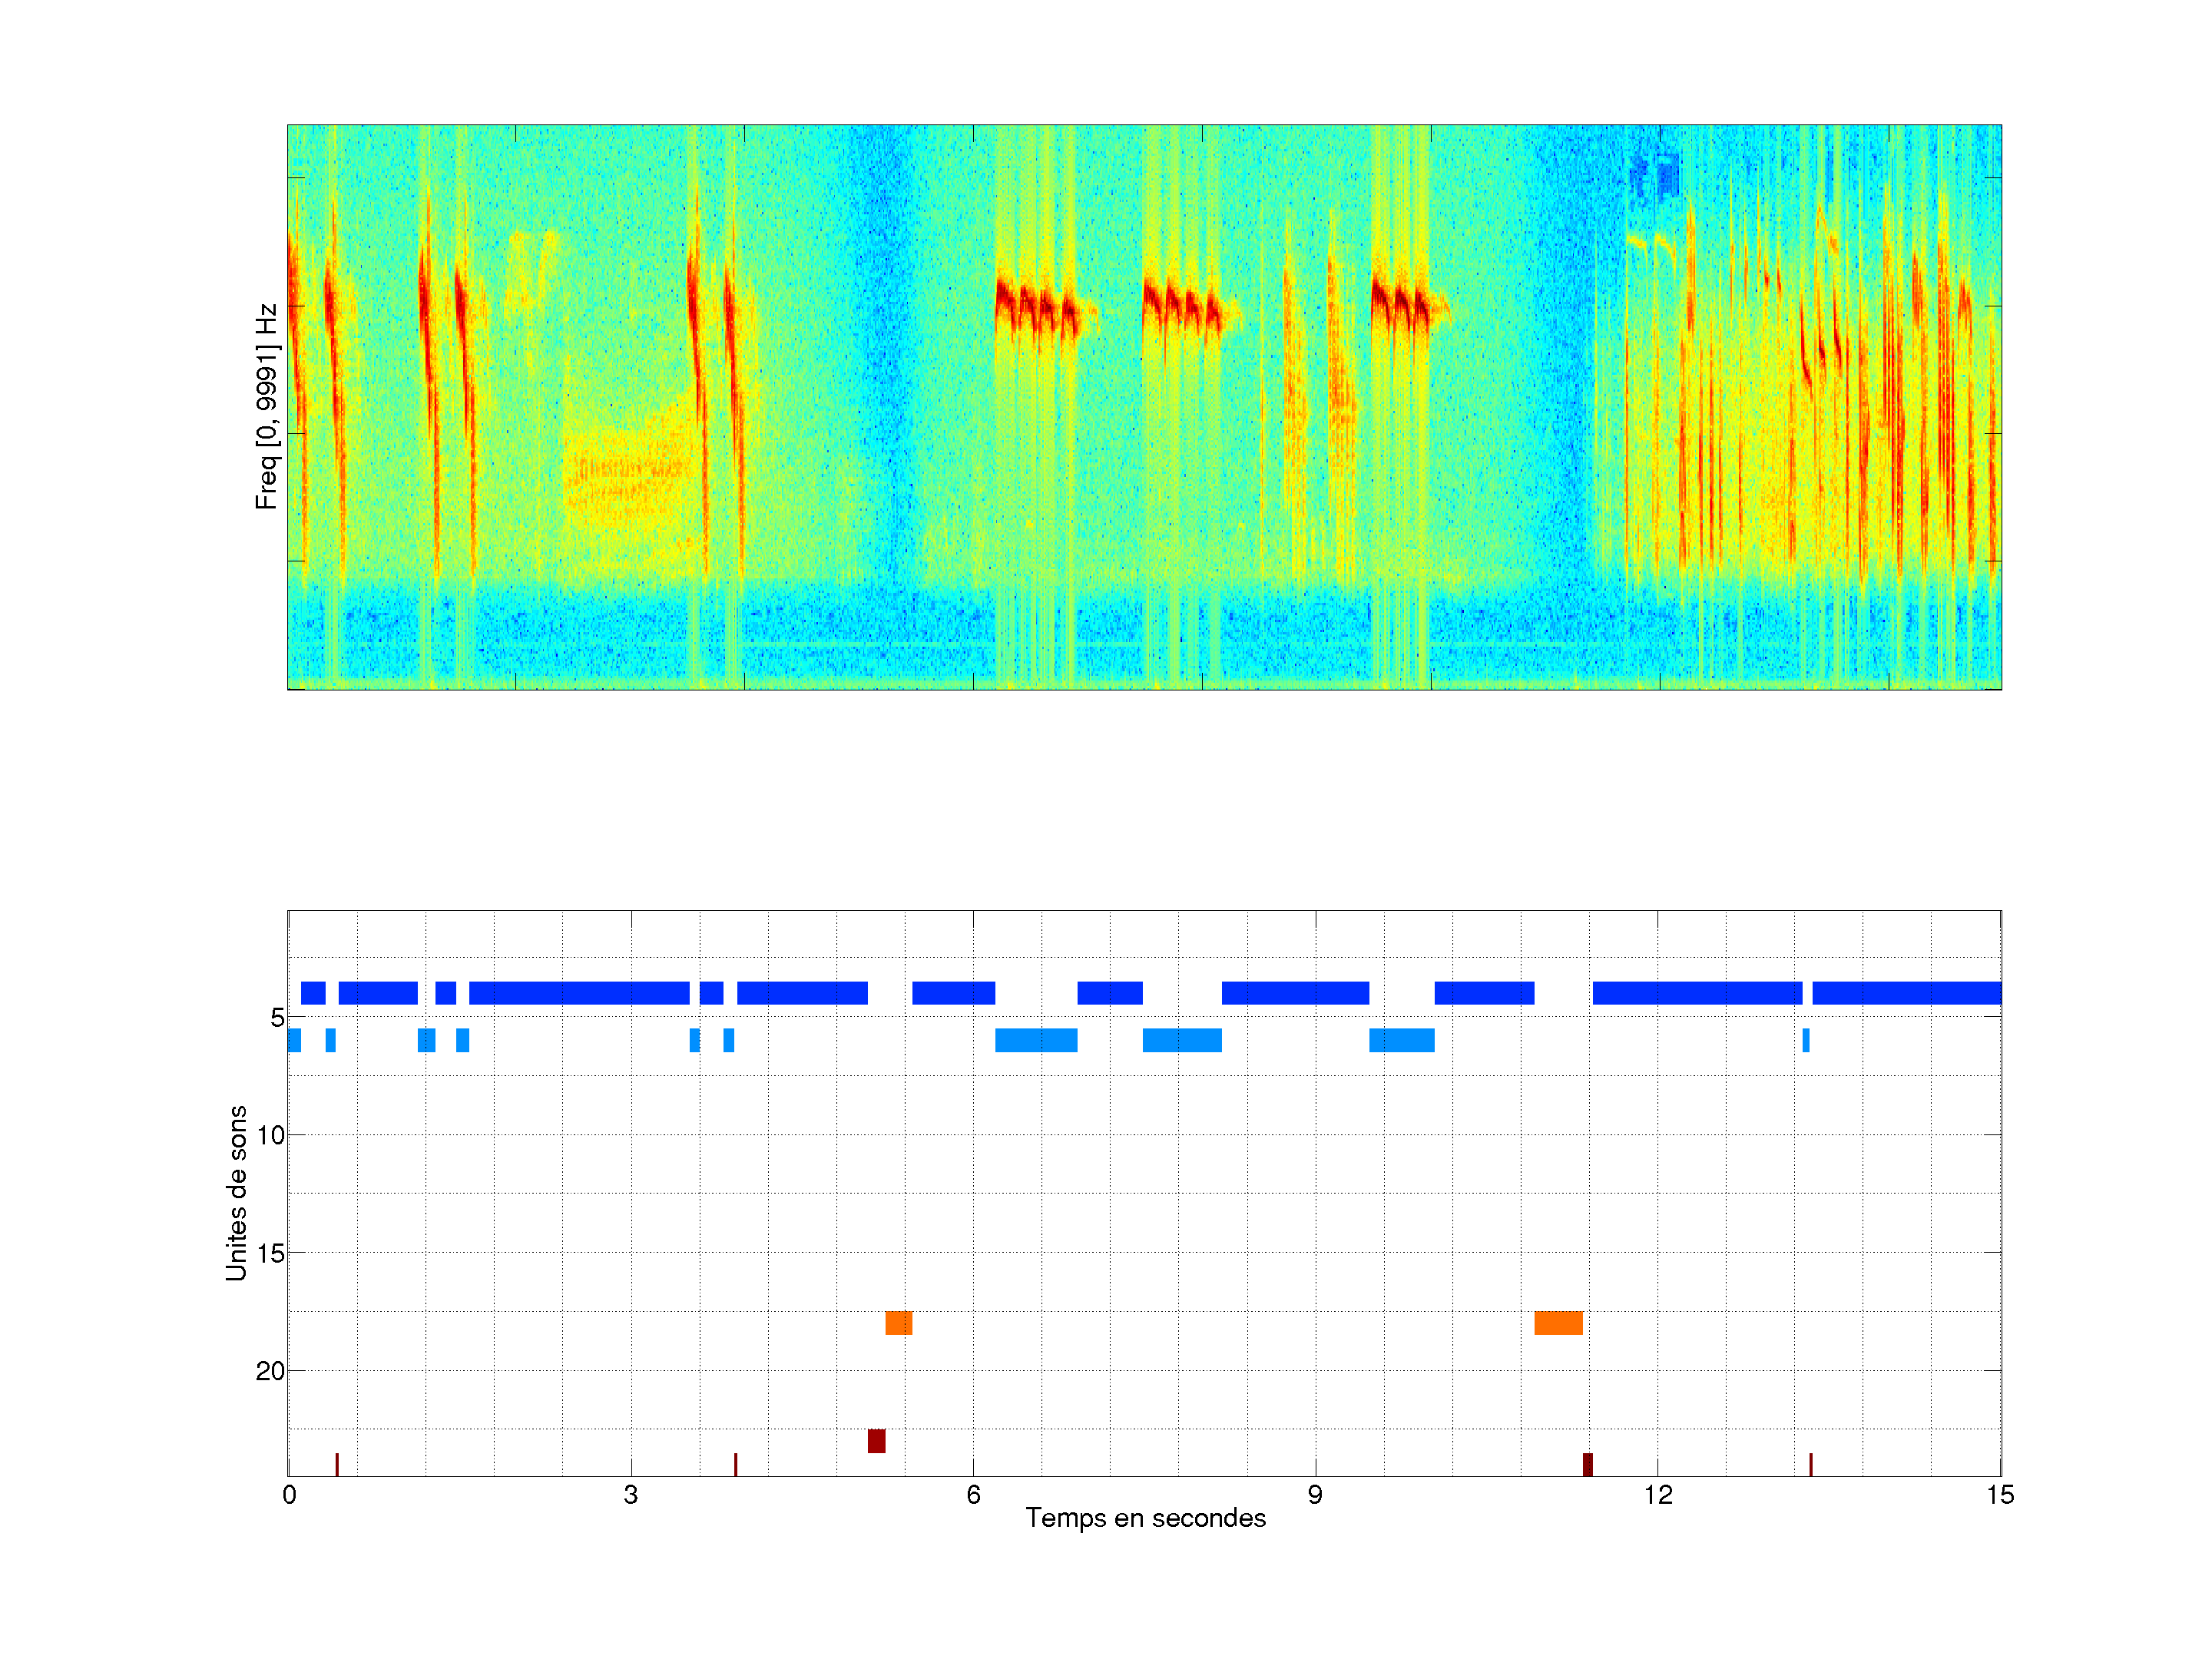Click the x-axis tick label '9'
Image resolution: width=2212 pixels, height=1659 pixels.
coord(1315,1494)
